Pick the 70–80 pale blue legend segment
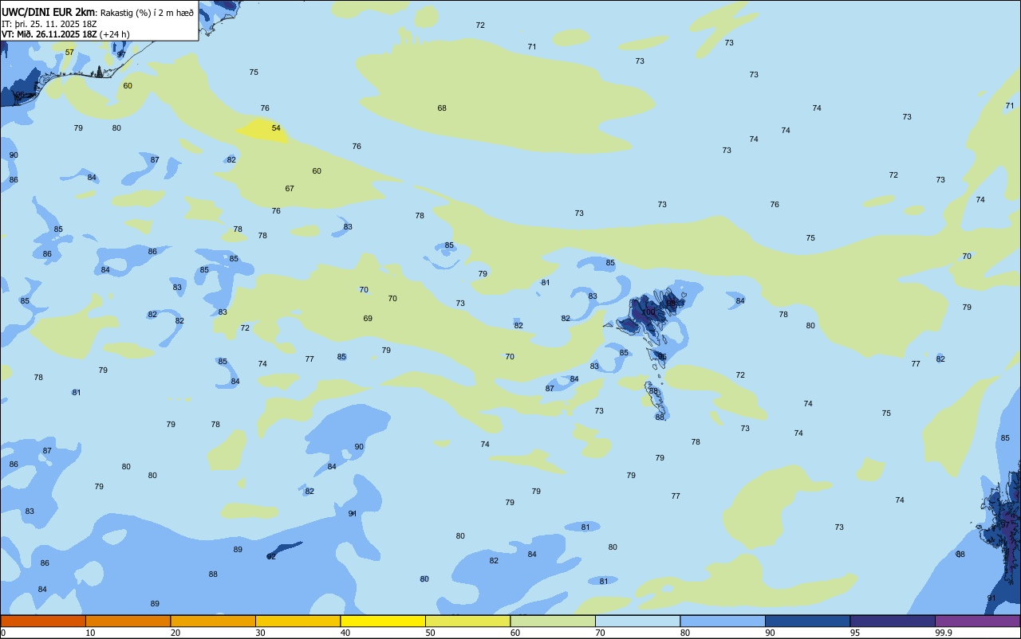Screen dimensions: 1021x639 pos(637,621)
